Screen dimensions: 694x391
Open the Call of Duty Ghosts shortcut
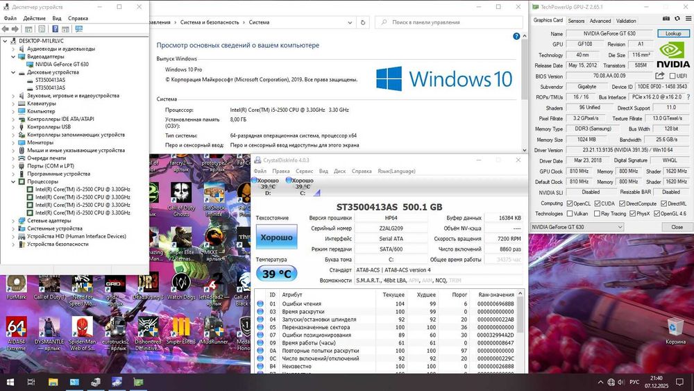point(181,200)
